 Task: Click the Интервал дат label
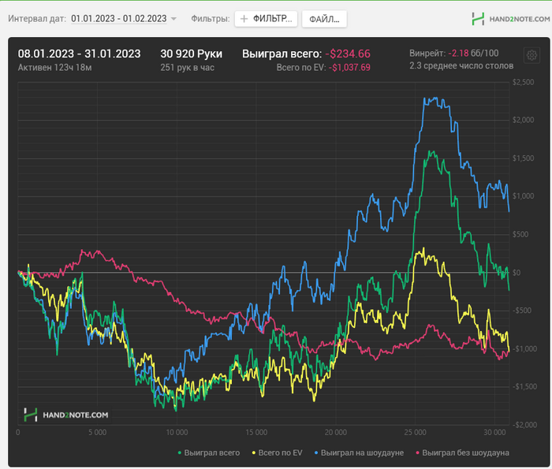37,19
